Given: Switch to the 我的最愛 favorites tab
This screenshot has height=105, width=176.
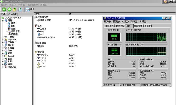Looking at the screenshot, I should click(13, 14).
